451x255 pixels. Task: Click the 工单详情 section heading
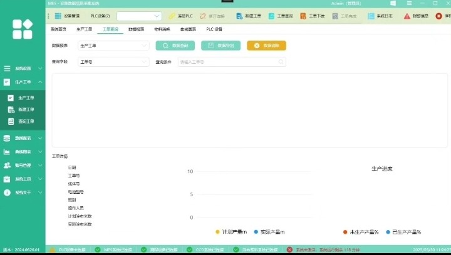point(60,156)
